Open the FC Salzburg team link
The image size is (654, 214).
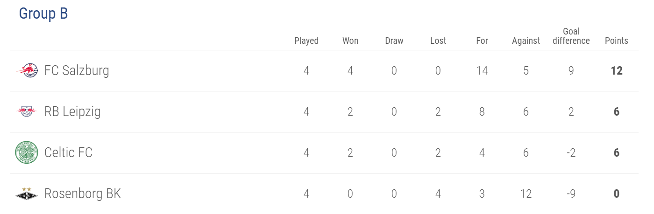point(77,71)
